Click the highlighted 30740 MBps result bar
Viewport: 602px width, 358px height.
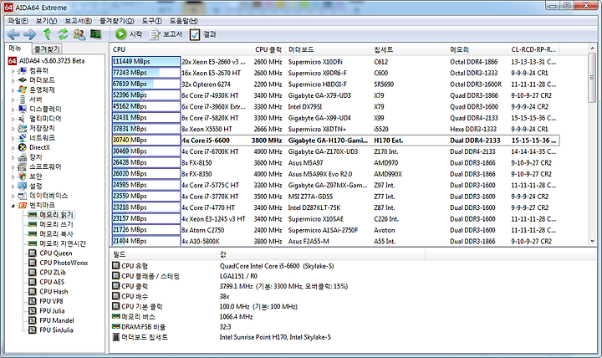(145, 141)
